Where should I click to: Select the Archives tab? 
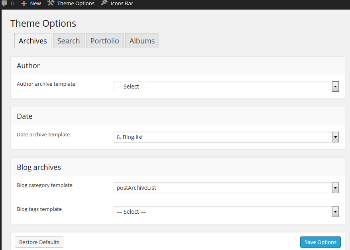point(33,41)
